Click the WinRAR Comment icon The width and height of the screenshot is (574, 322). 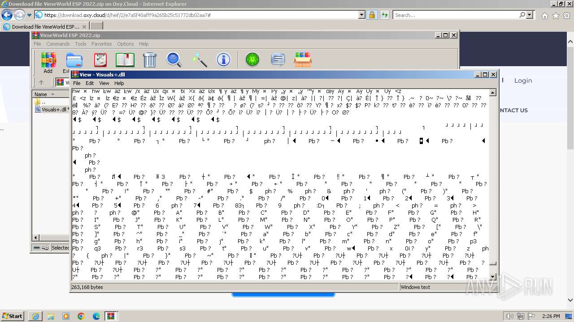pos(278,59)
